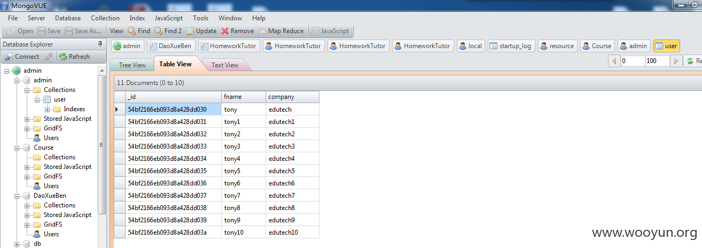Open the Help menu
The image size is (702, 248).
pyautogui.click(x=259, y=18)
